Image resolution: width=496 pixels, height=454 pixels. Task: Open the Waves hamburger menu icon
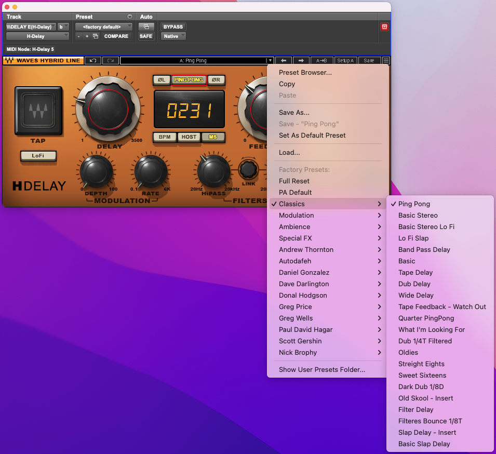[385, 60]
